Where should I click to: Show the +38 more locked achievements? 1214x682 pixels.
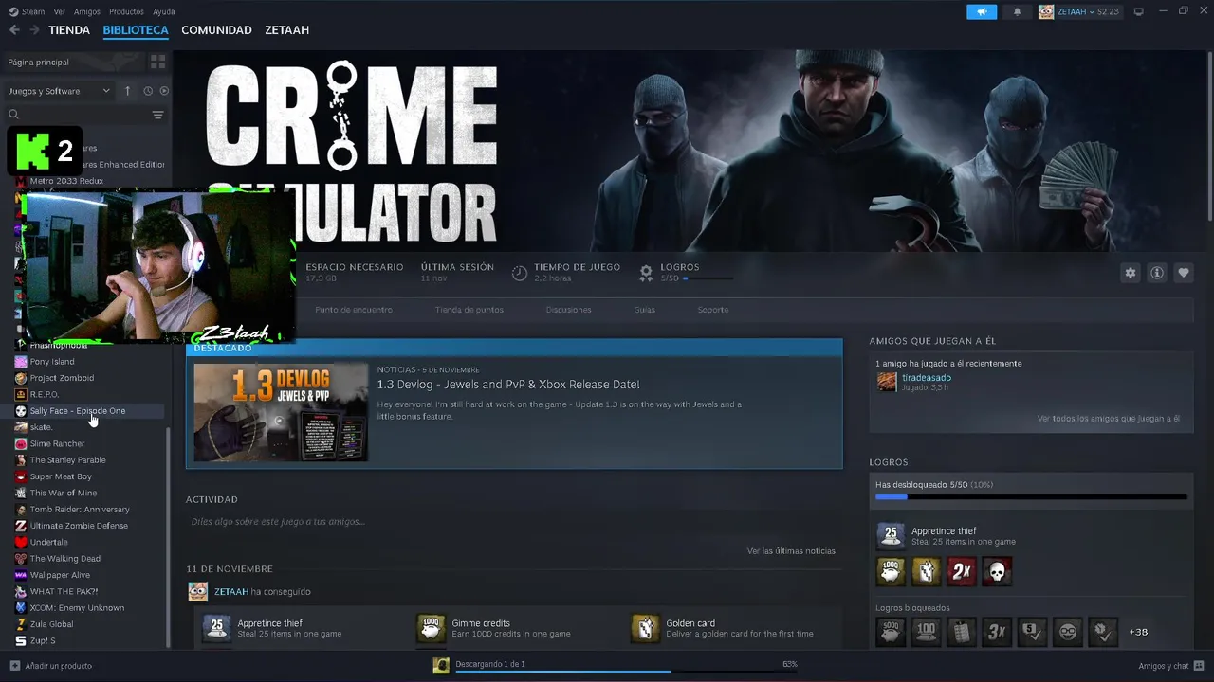tap(1138, 632)
